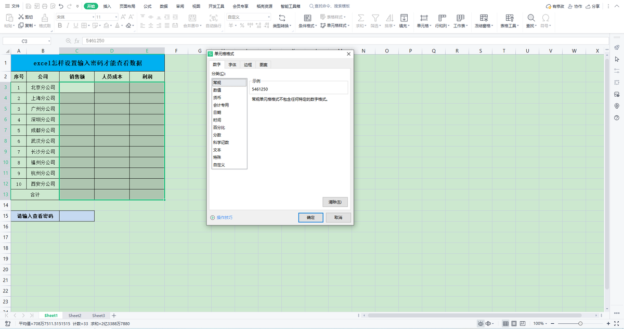Click the Type Conversion (类型转换) icon

coord(282,18)
